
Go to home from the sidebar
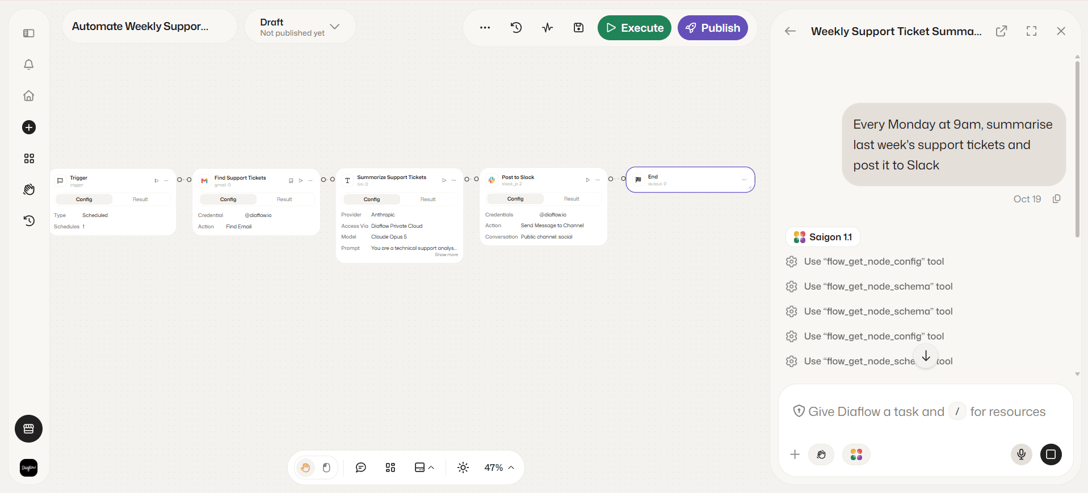[29, 96]
